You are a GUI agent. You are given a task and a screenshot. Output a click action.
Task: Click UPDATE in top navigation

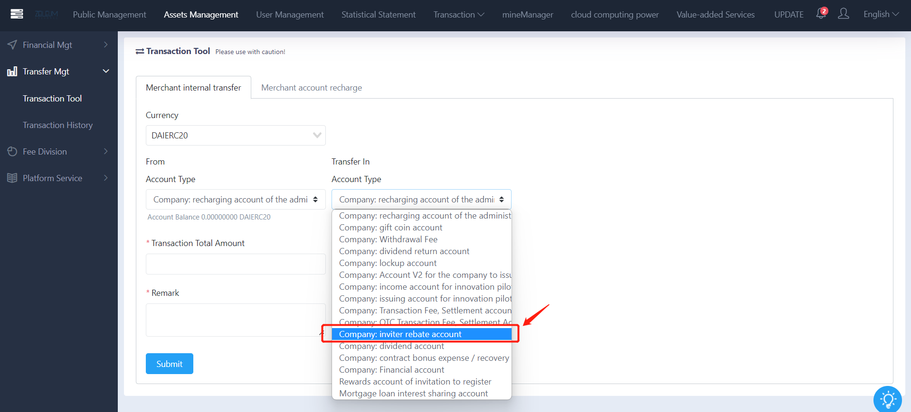[789, 15]
